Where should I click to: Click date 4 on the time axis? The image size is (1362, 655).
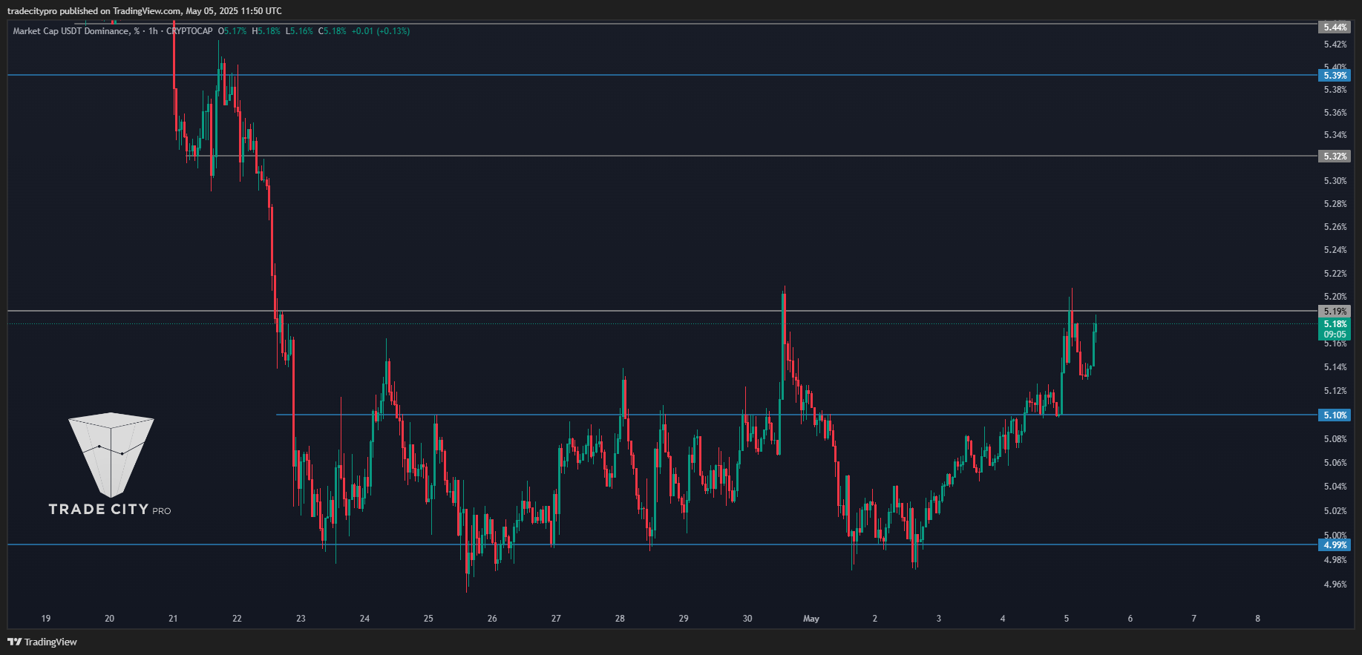point(1003,619)
